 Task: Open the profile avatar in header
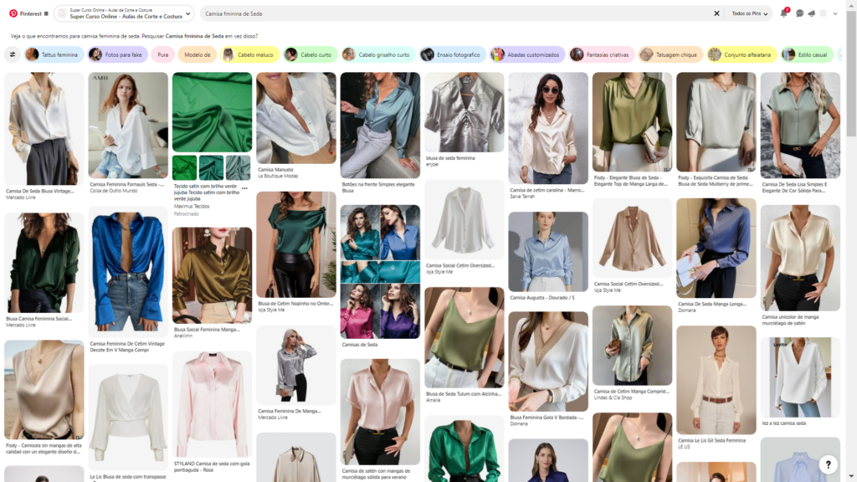point(824,13)
